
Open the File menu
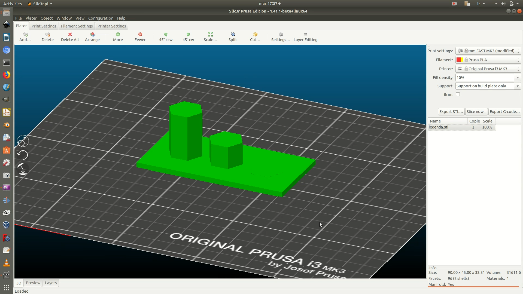19,18
